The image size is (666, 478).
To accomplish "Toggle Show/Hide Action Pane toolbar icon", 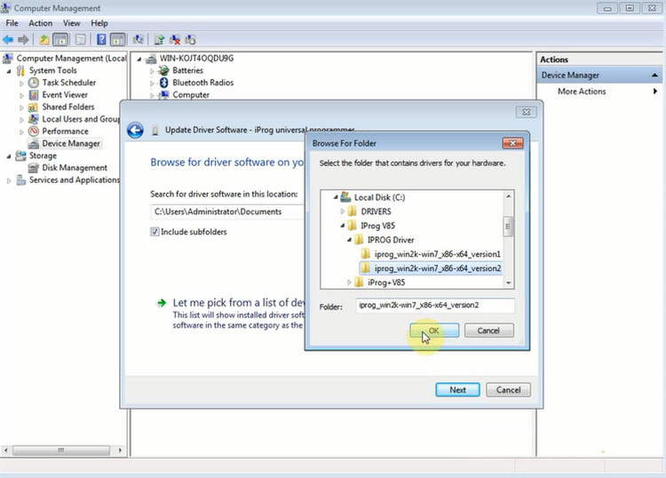I will click(x=117, y=40).
